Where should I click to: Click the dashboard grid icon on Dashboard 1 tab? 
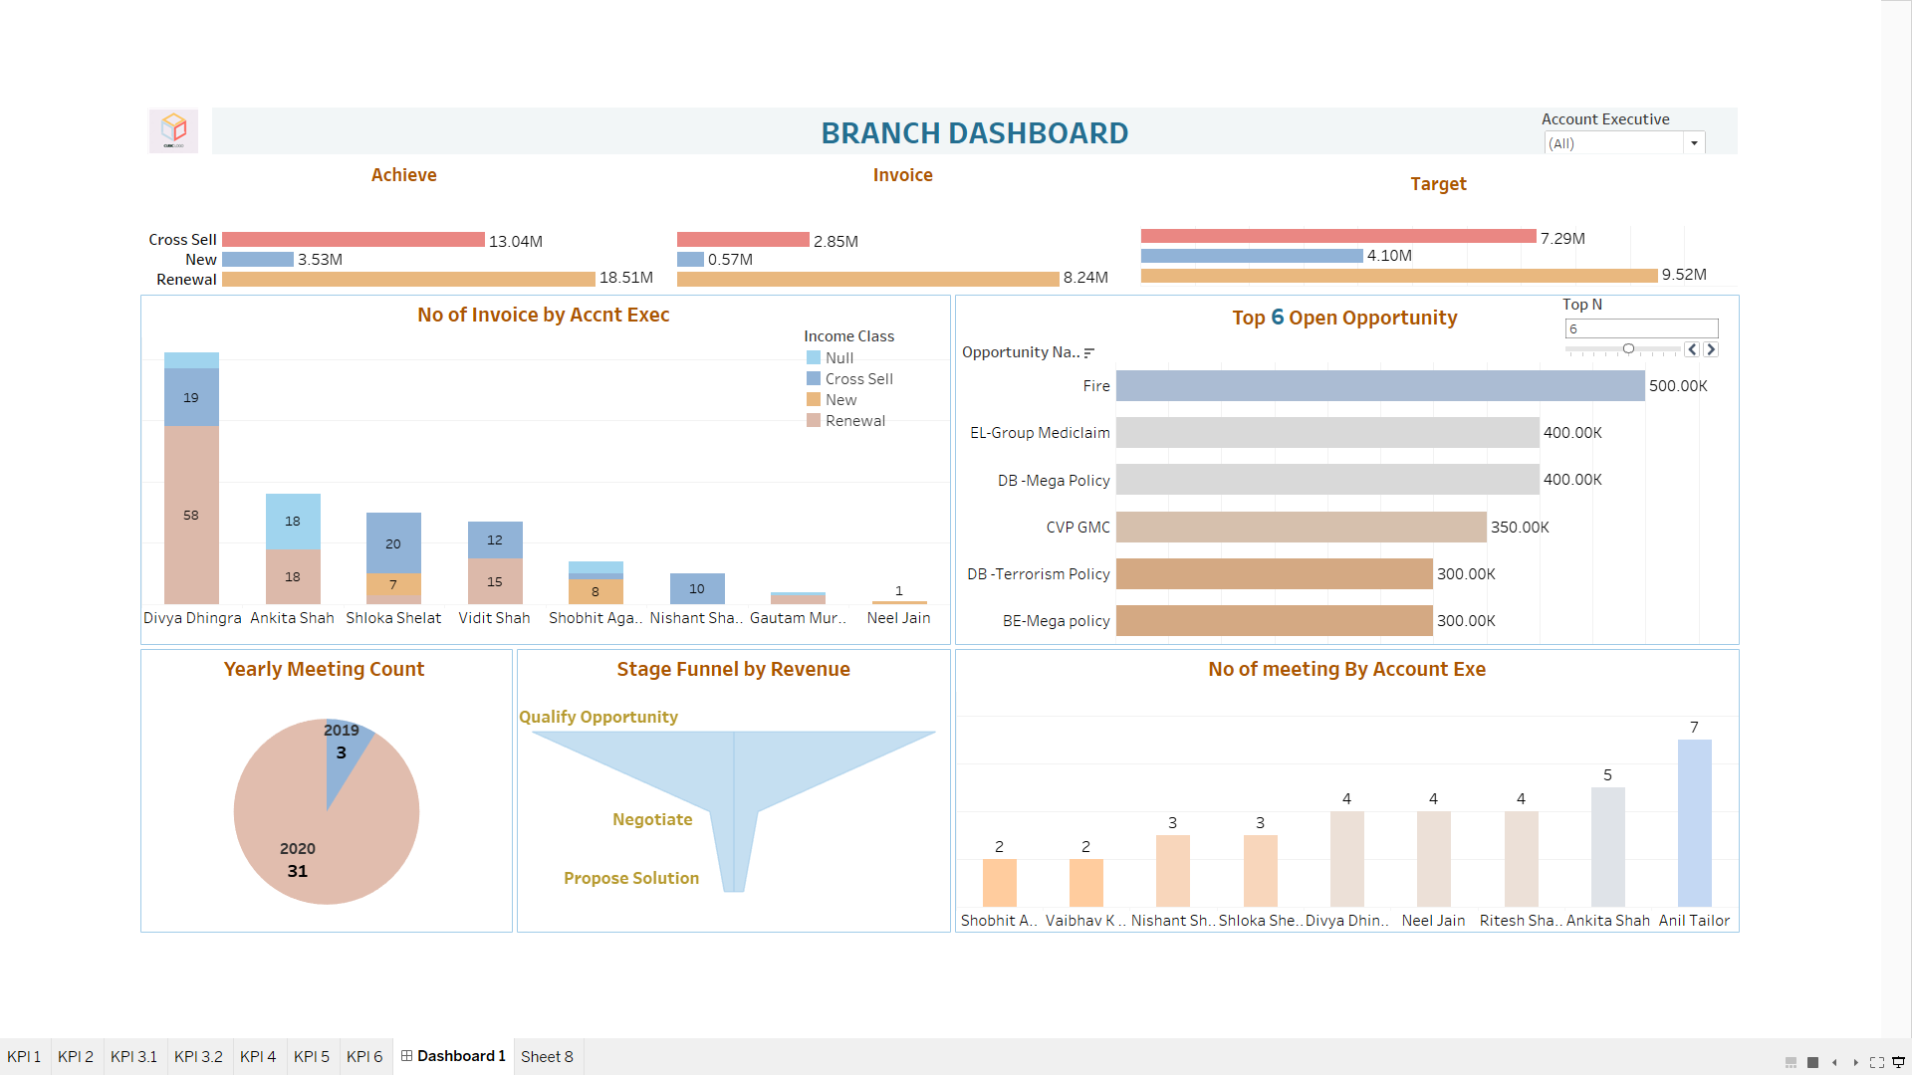point(406,1056)
